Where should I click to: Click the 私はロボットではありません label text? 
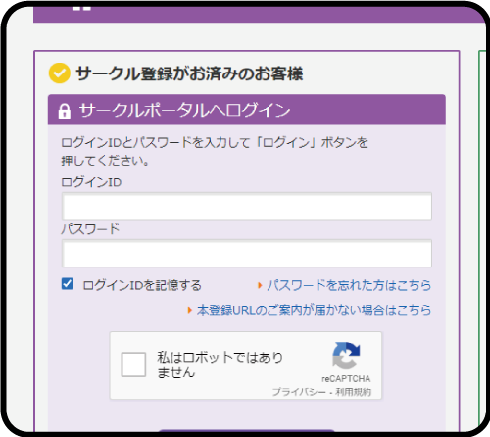coord(220,364)
